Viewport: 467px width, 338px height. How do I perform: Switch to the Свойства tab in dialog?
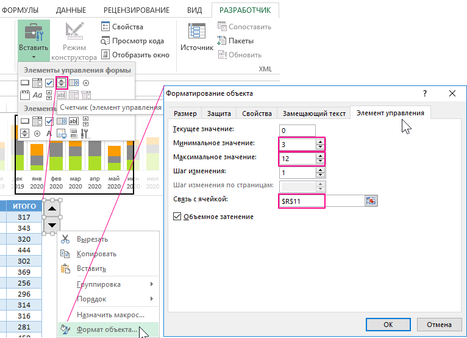click(256, 113)
